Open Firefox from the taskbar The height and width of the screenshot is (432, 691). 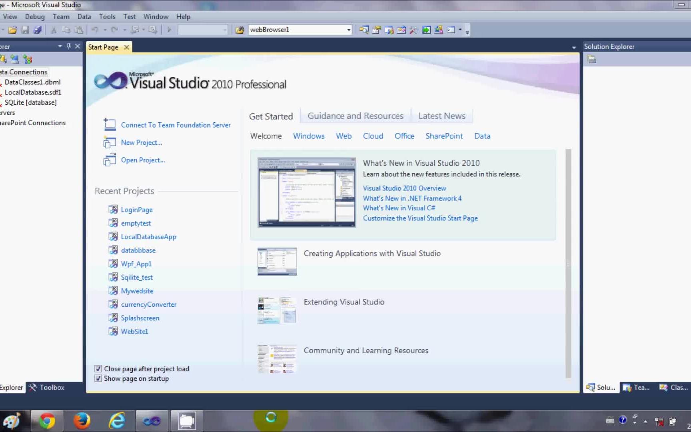(x=82, y=421)
